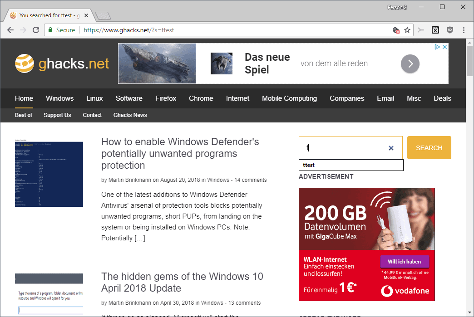Viewport: 474px width, 317px height.
Task: Dismiss the top banner ad via its X
Action: [x=444, y=46]
